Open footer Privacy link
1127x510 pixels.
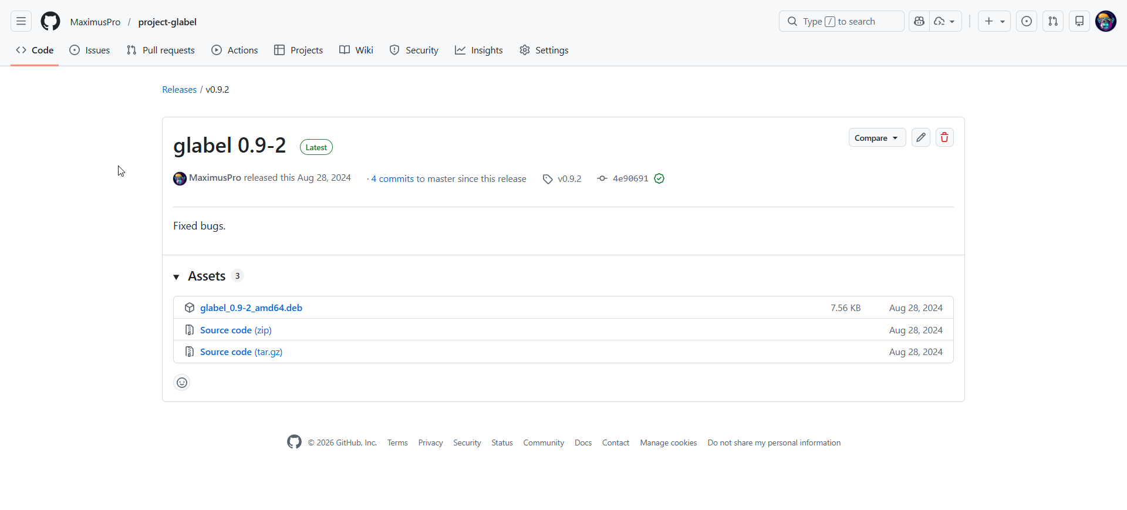[x=430, y=443]
